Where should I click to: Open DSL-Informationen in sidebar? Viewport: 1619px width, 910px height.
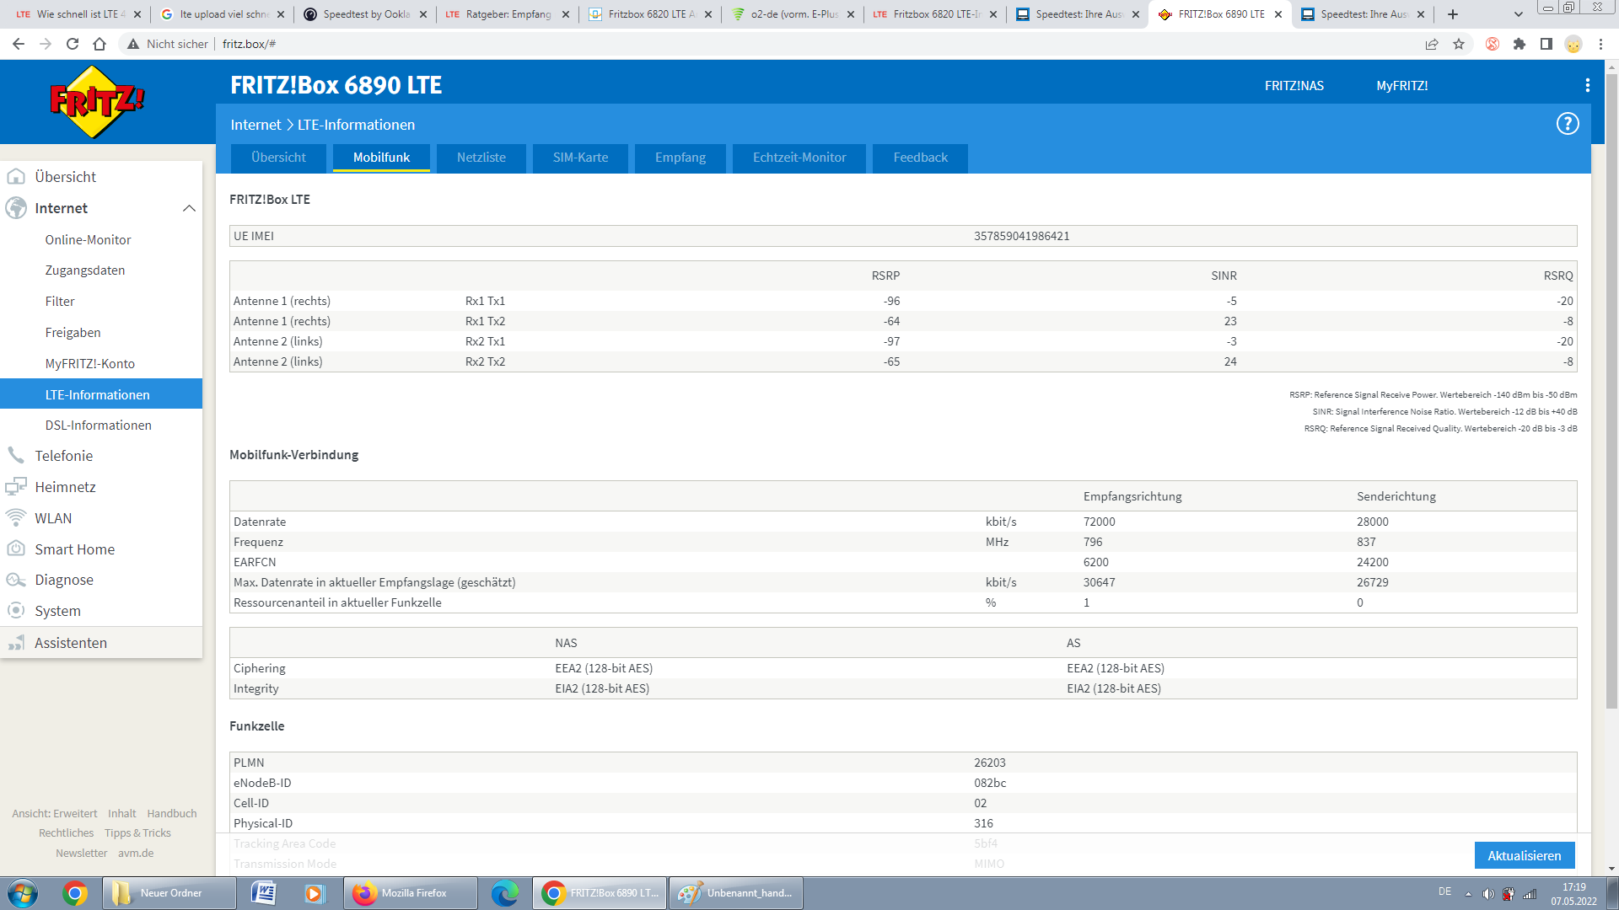(x=99, y=426)
